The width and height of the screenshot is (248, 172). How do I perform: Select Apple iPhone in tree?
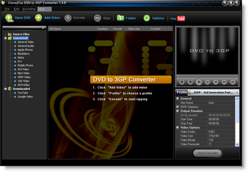click(x=25, y=50)
